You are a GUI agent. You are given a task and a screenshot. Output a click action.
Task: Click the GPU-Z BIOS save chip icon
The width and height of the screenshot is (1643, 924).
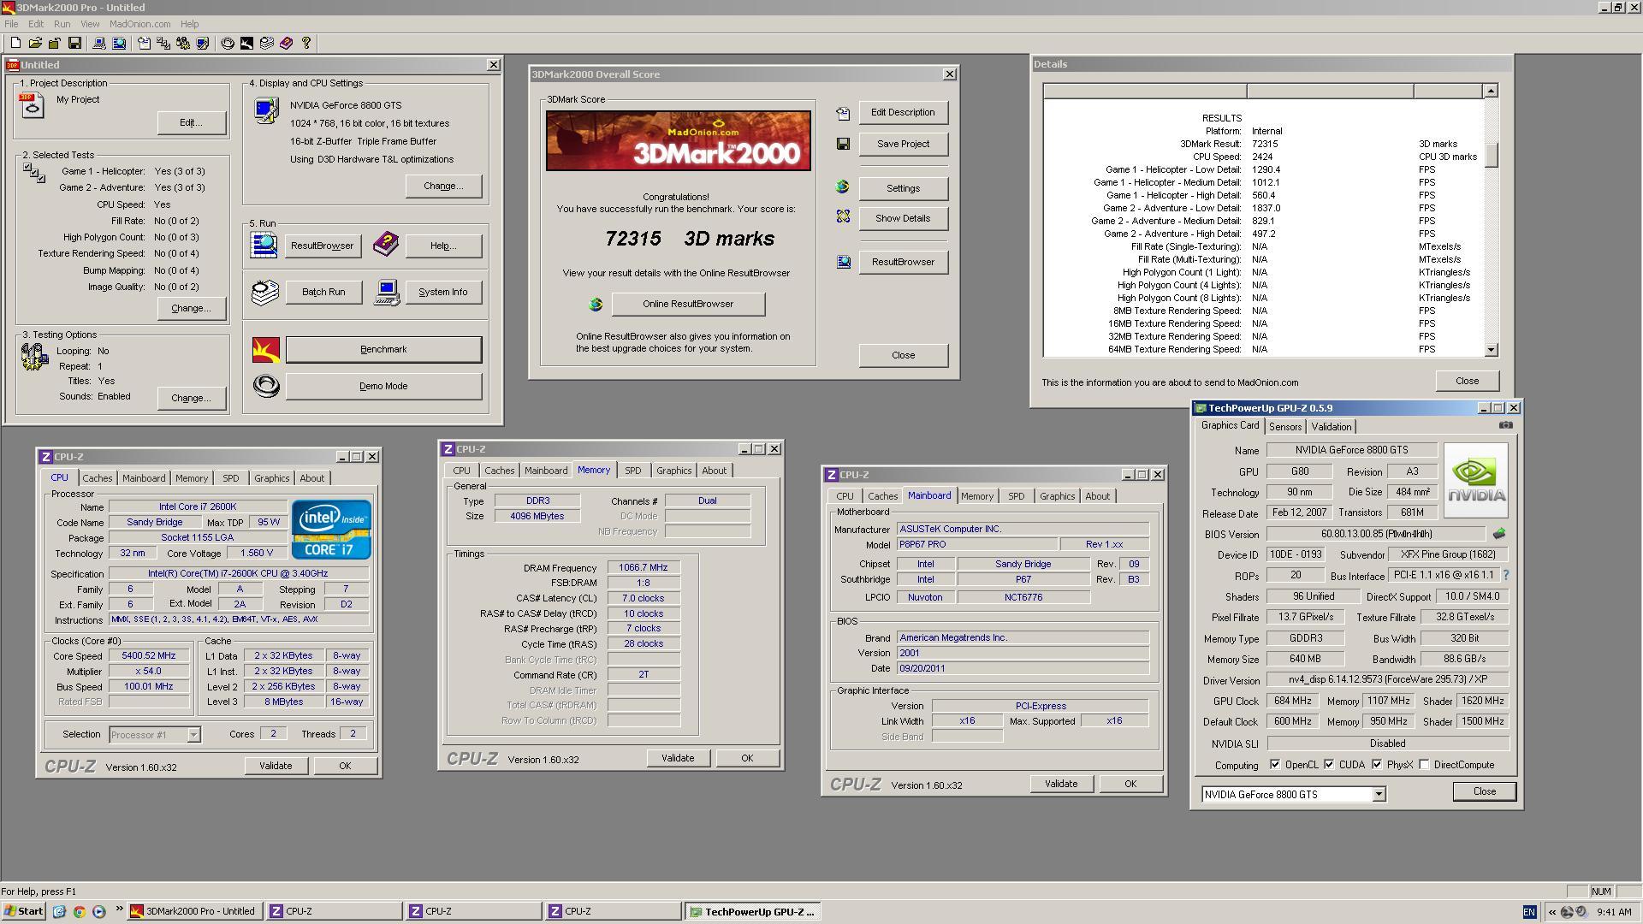(x=1499, y=534)
